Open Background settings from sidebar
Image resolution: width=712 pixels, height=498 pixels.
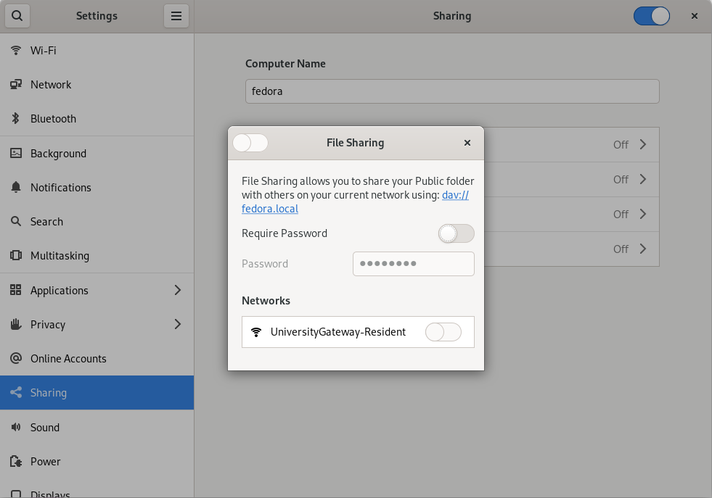pyautogui.click(x=97, y=153)
